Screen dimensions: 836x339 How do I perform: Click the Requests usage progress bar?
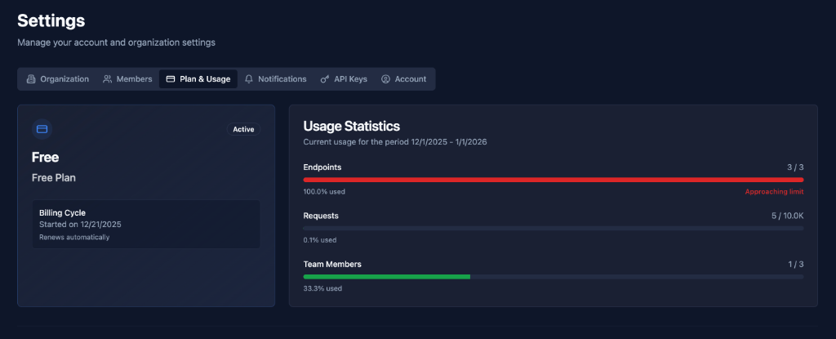[553, 228]
